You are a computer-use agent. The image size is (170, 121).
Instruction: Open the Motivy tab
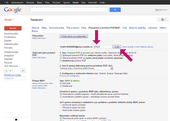coord(35,31)
